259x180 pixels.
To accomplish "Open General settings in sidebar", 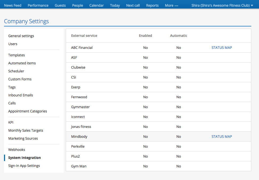I will coord(21,36).
